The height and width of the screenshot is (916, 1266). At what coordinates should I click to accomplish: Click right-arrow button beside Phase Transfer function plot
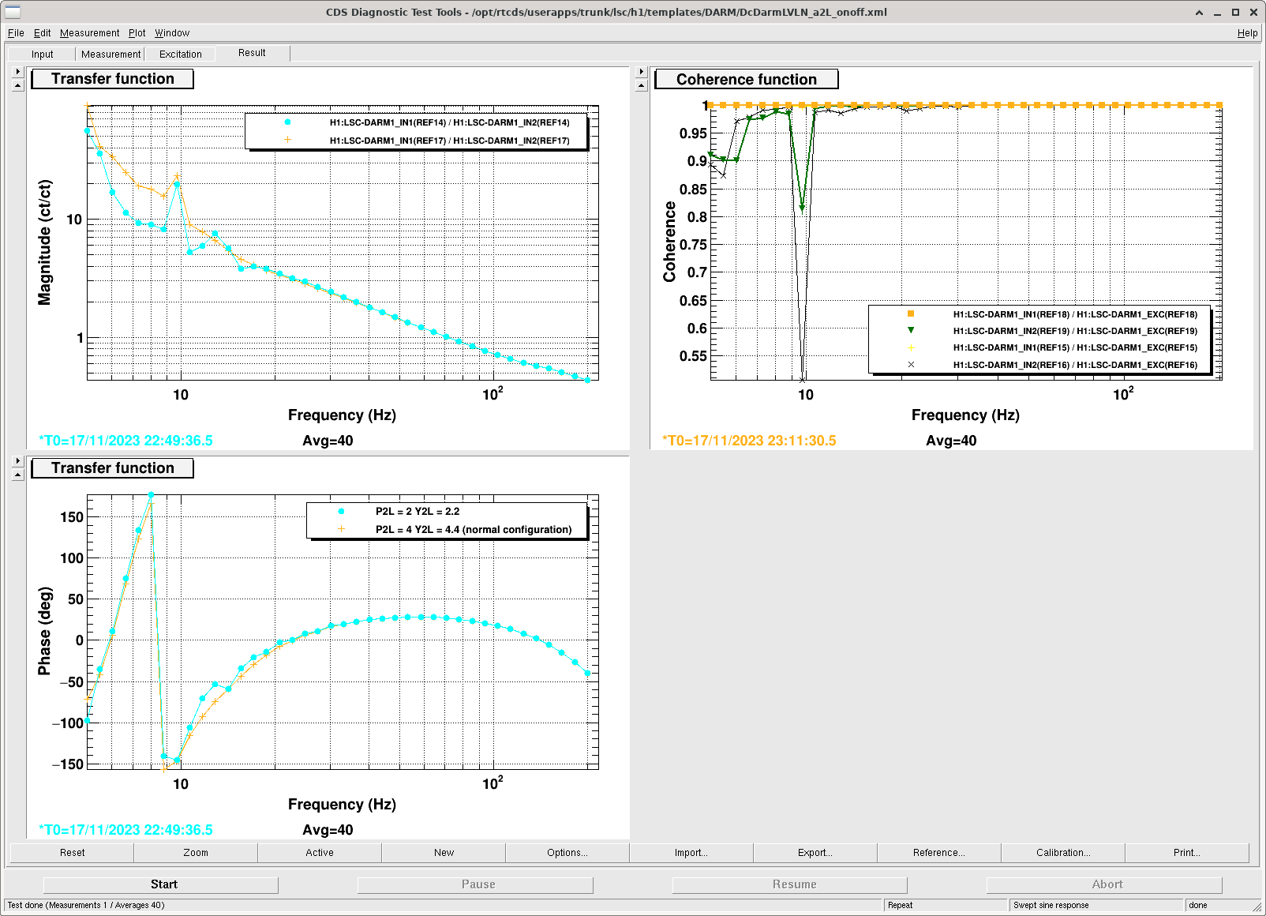click(x=18, y=461)
